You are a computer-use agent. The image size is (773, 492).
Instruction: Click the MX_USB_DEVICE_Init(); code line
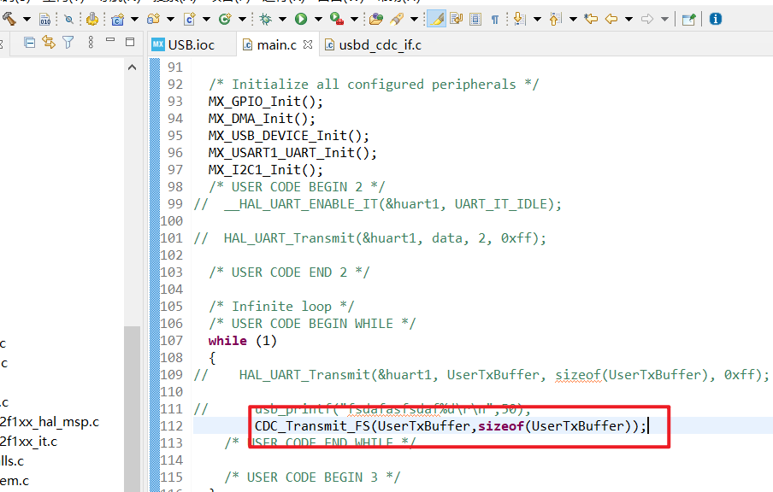[x=288, y=136]
